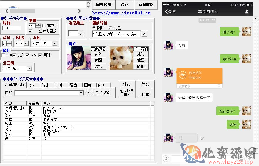Click 选 button to browse background image
This screenshot has height=166, width=259.
pos(144,34)
